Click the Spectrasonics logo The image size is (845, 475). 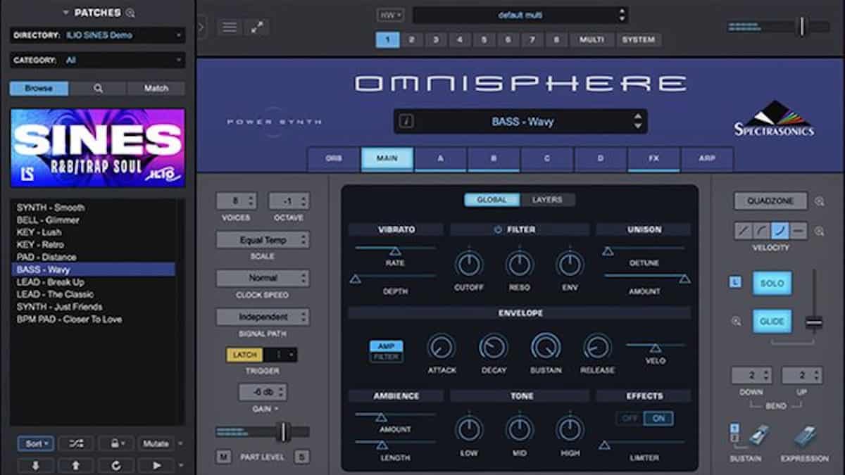click(774, 118)
